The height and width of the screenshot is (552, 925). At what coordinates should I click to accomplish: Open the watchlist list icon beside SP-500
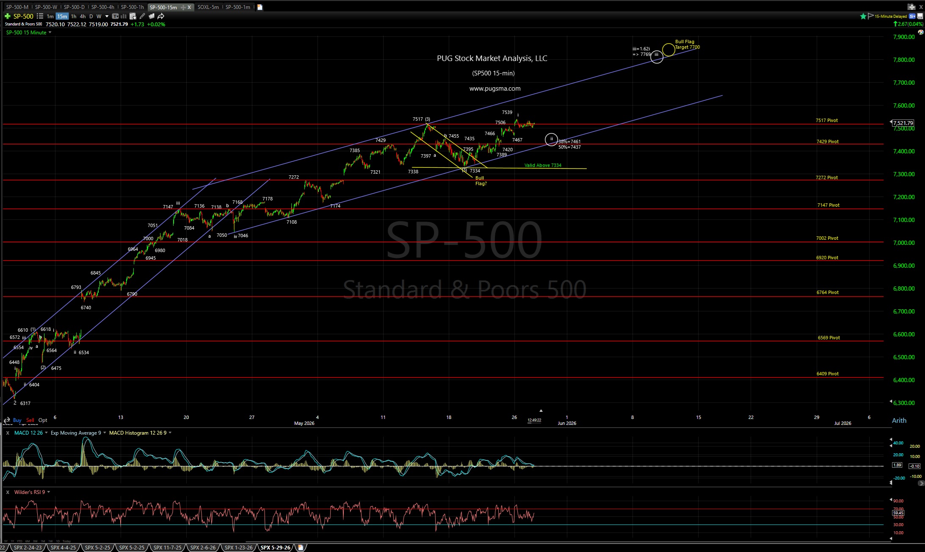point(40,16)
